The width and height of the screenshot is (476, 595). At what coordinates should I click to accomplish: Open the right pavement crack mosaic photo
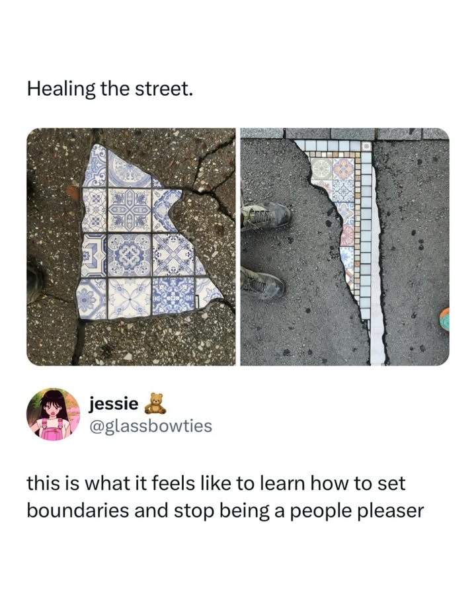344,247
